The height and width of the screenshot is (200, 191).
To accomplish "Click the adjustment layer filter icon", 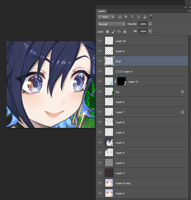I will (x=126, y=17).
